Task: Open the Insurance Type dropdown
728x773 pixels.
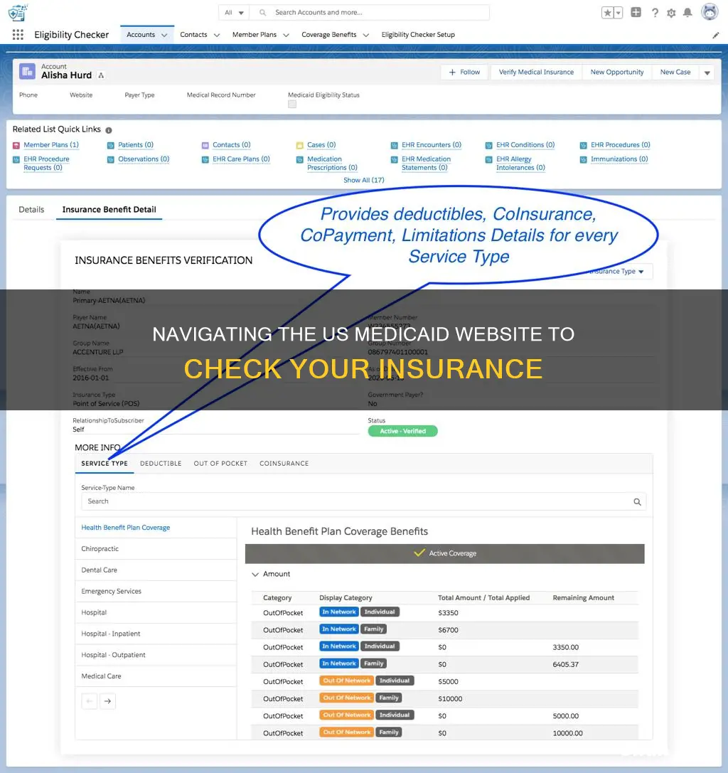Action: coord(616,272)
